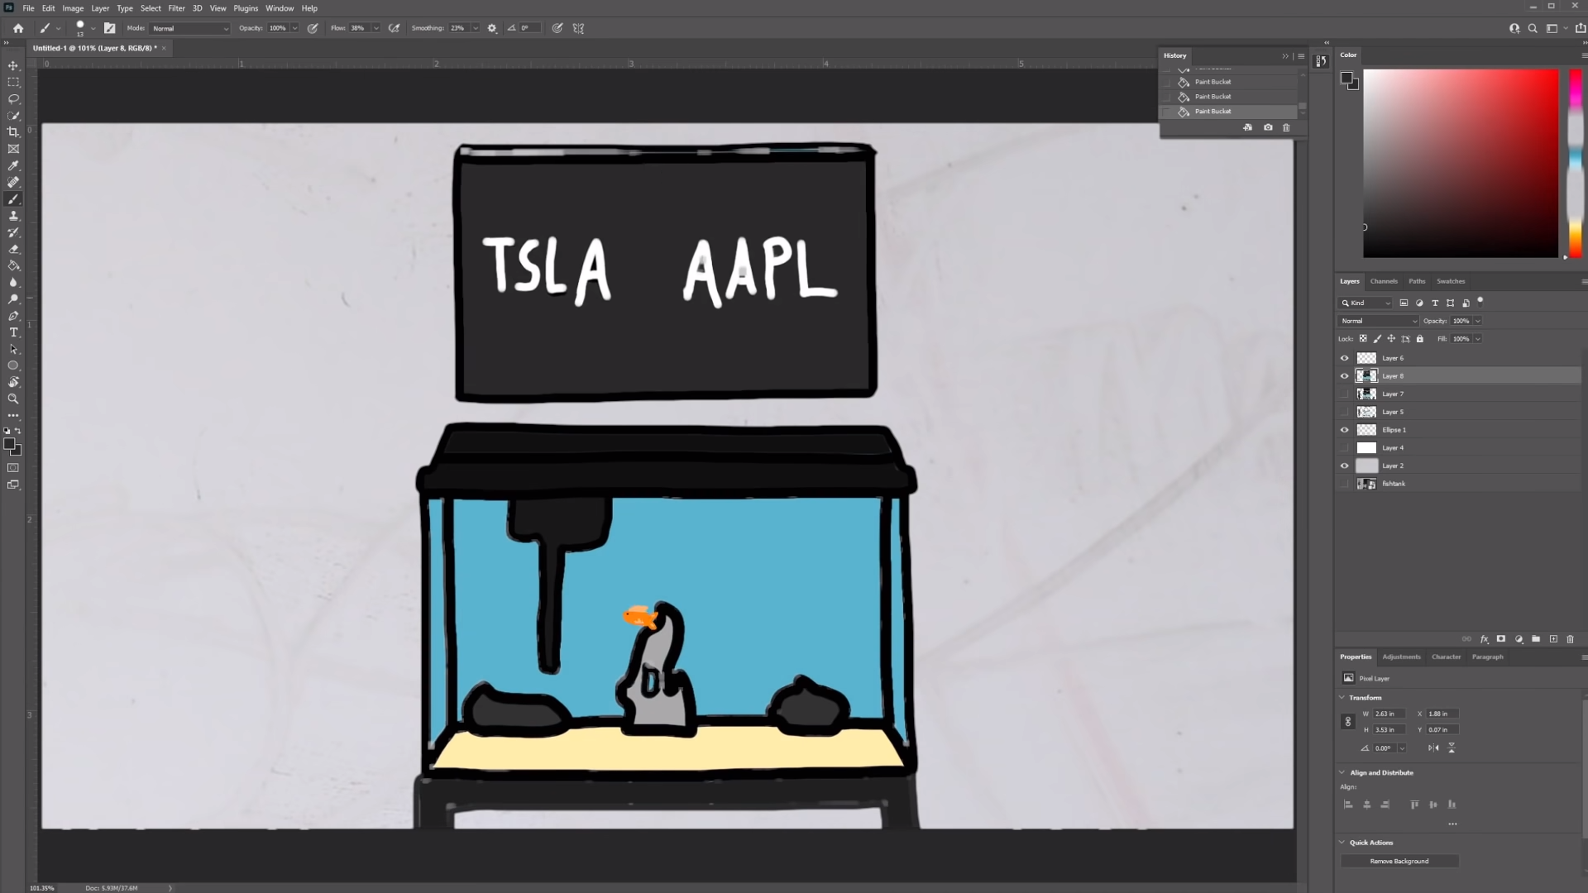Click the Home icon in options bar
The image size is (1588, 893).
[x=18, y=28]
